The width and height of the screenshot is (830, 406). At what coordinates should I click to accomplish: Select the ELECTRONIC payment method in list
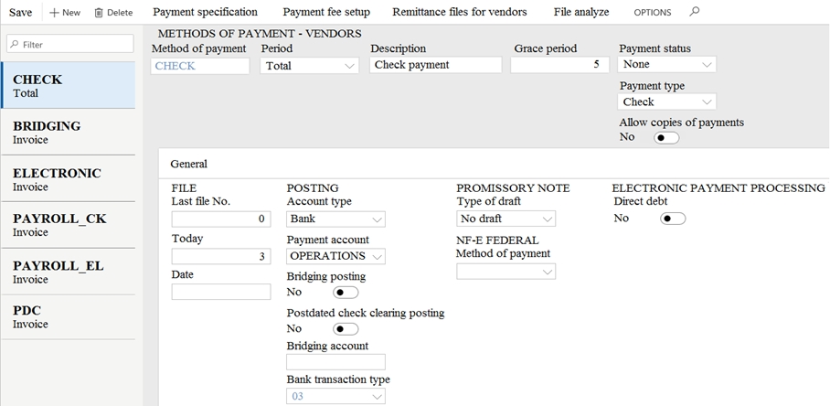pyautogui.click(x=69, y=179)
